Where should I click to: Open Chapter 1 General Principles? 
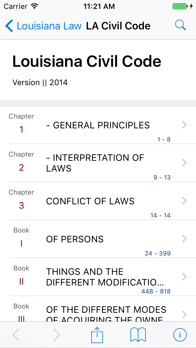[x=98, y=125]
